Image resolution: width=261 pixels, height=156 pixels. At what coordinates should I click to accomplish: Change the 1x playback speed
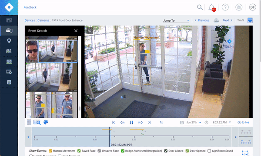click(161, 122)
